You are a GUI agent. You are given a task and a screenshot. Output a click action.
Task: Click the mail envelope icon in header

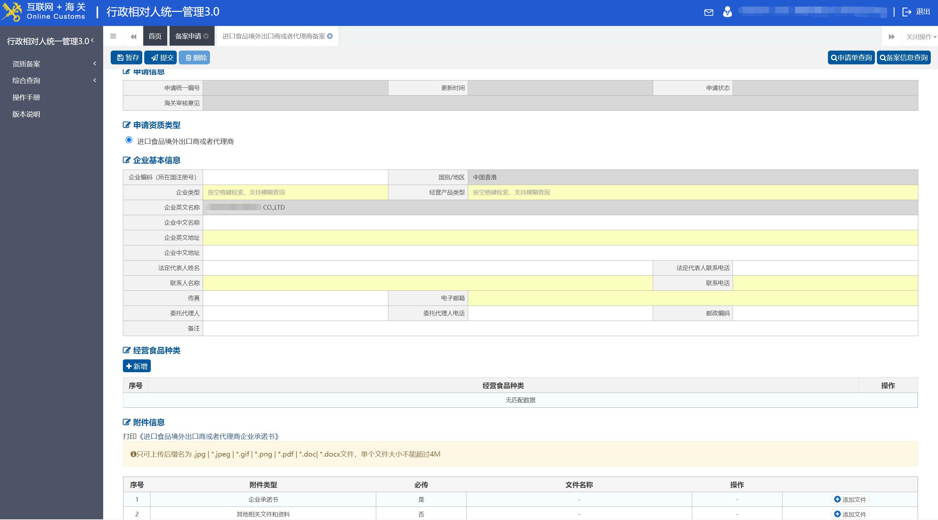click(709, 12)
